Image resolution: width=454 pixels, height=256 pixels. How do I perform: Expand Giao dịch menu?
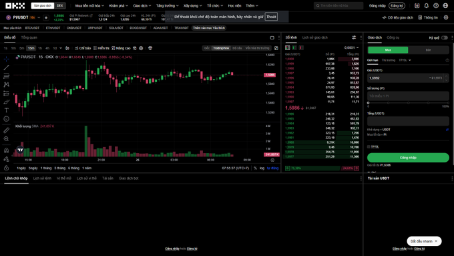[x=142, y=5]
